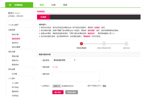Collapse the 交易信息 section

pos(33,30)
